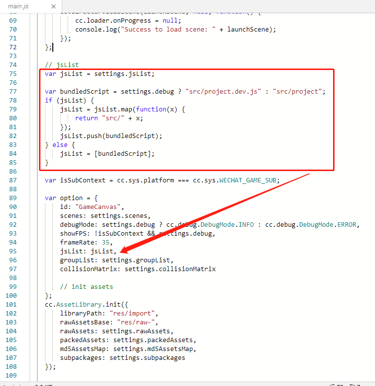The width and height of the screenshot is (375, 386).
Task: Select the main.js editor tab
Action: coord(31,6)
